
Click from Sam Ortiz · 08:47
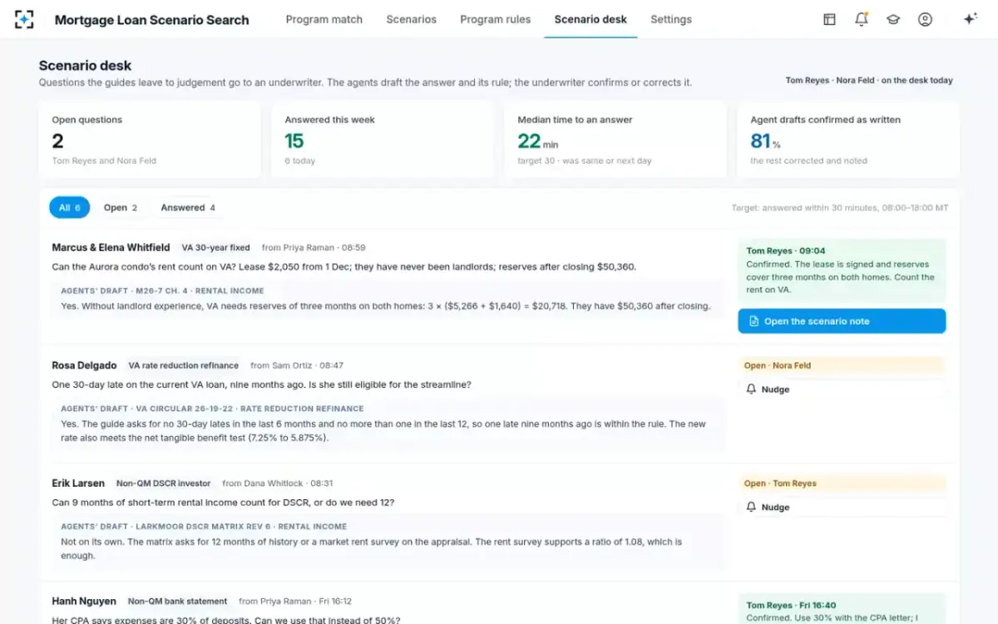click(x=297, y=365)
